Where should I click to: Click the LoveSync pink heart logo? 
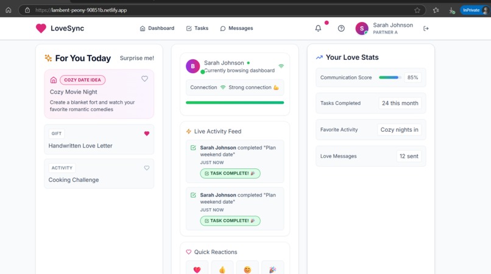coord(41,28)
